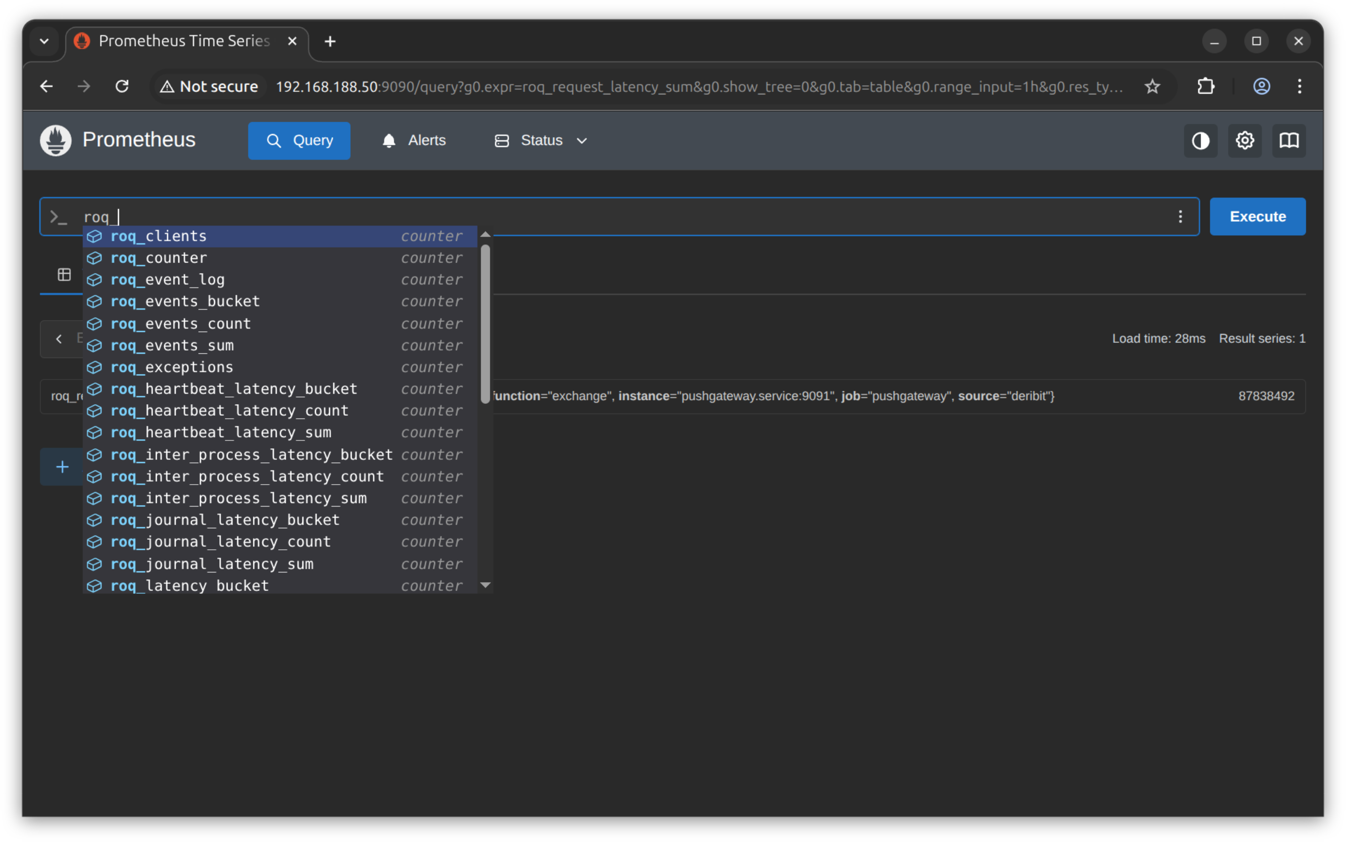
Task: Open the Alerts page
Action: tap(414, 141)
